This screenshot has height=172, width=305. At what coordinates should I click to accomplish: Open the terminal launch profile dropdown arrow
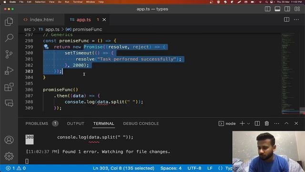coord(248,123)
